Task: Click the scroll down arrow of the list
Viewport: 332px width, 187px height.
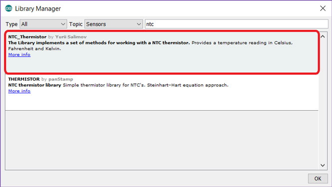Action: 323,165
